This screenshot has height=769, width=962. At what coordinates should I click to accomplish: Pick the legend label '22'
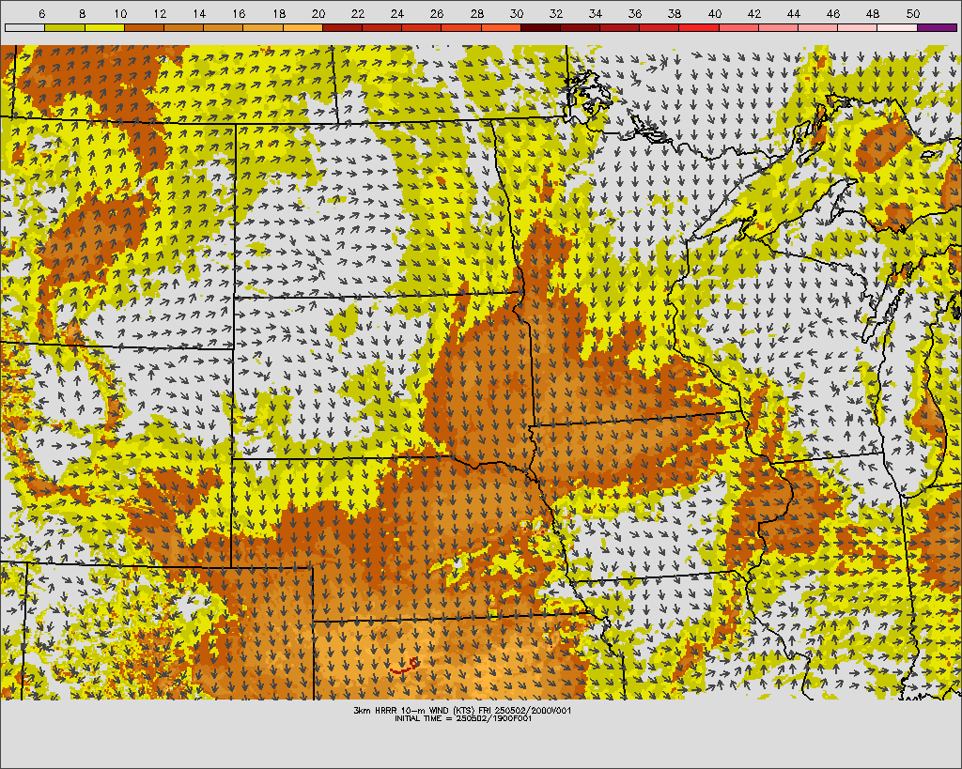point(358,13)
